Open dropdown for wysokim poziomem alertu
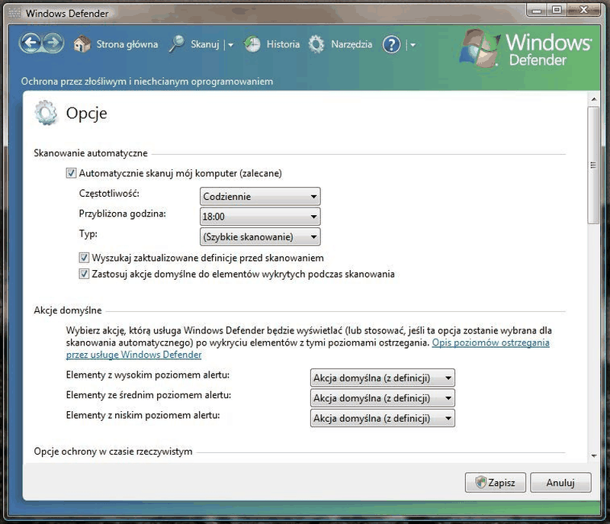610x524 pixels. pos(383,378)
